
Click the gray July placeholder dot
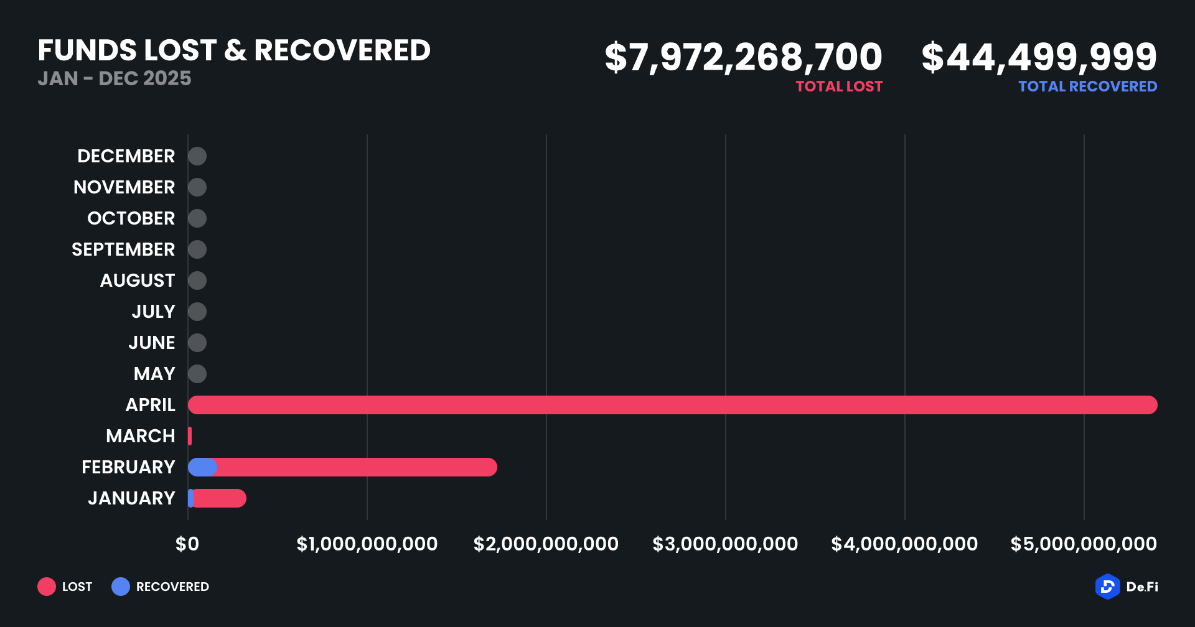[x=197, y=312]
